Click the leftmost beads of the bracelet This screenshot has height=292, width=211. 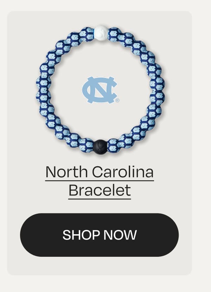(43, 90)
